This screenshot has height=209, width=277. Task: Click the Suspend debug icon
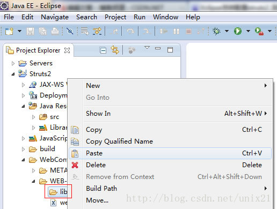click(x=176, y=32)
